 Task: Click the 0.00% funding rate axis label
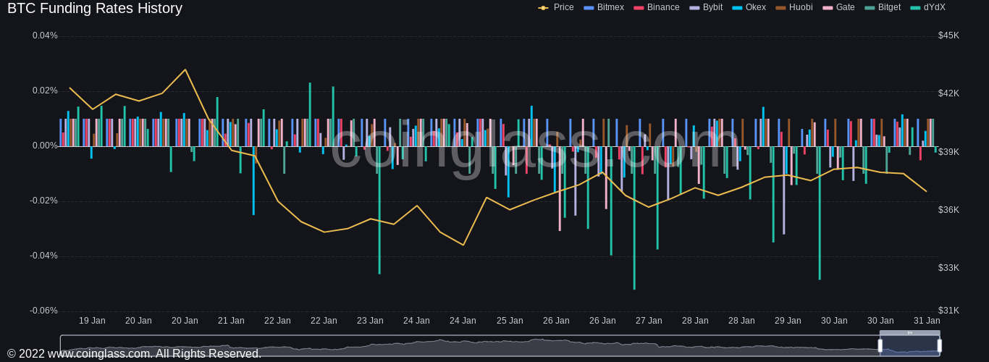click(x=45, y=146)
